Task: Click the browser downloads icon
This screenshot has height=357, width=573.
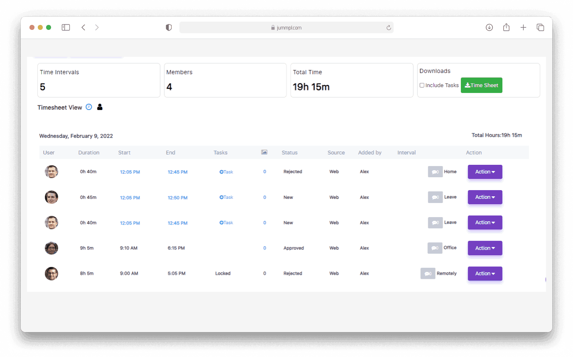Action: (x=489, y=27)
